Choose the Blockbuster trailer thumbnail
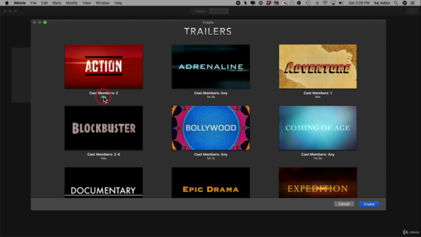 [x=104, y=128]
